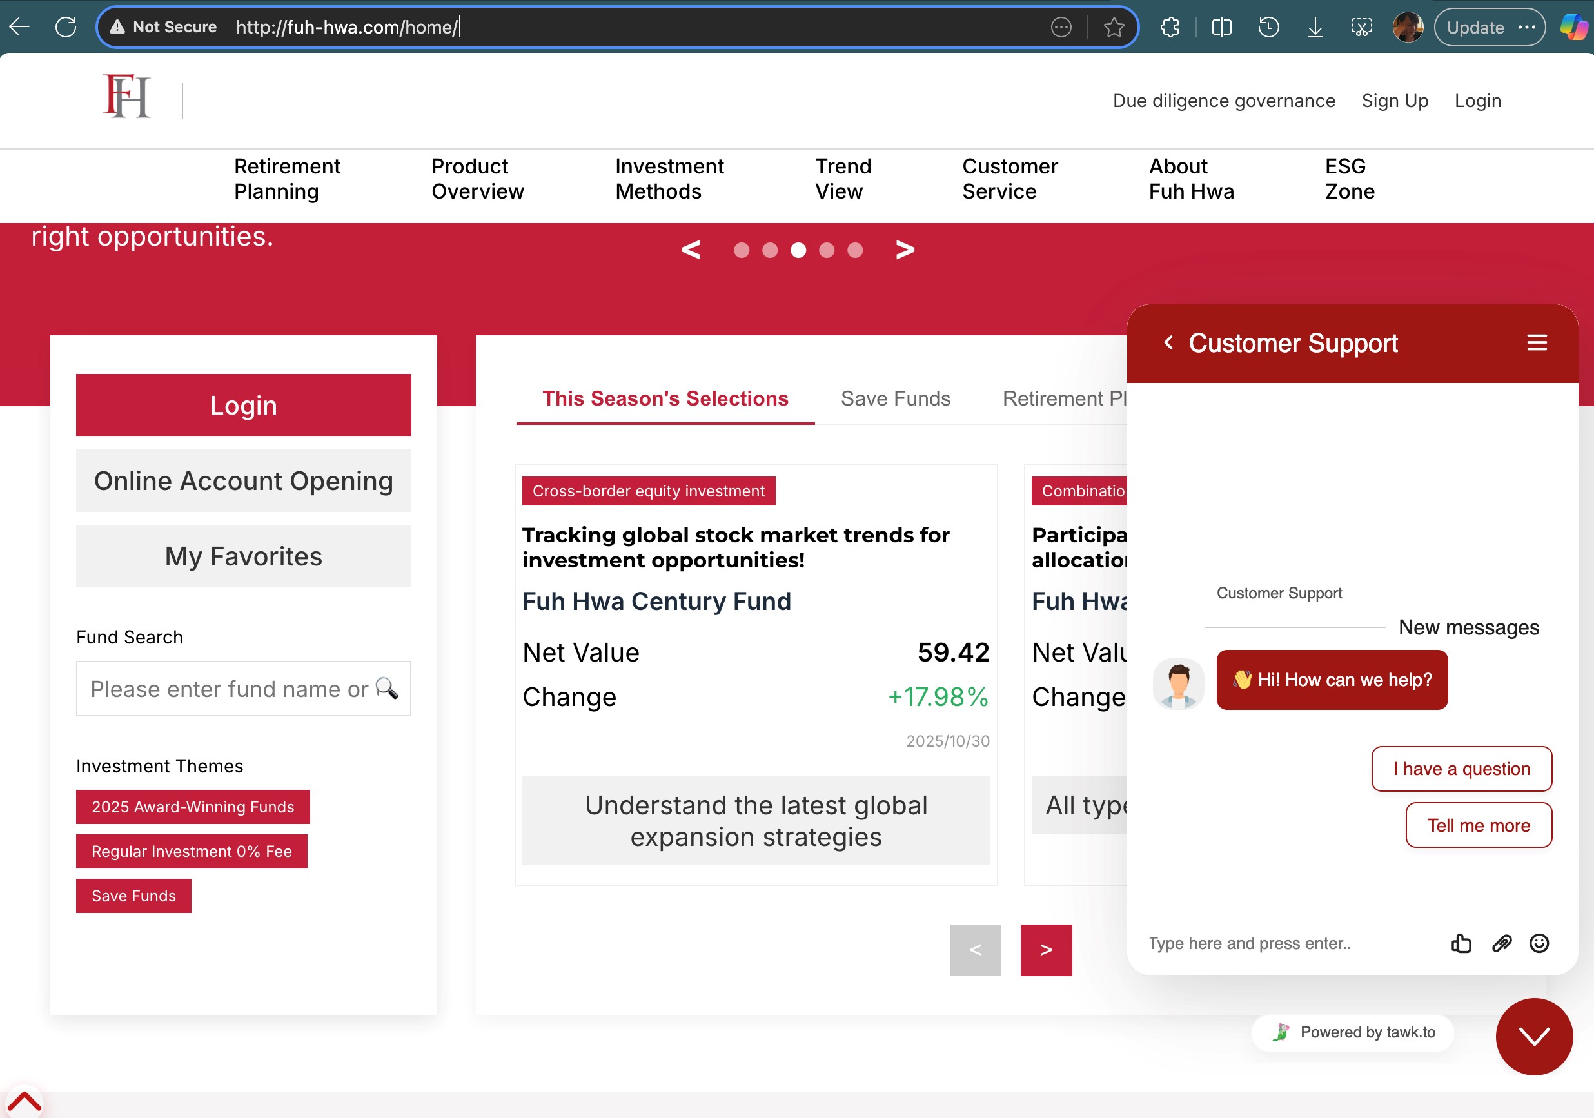Open the chat hamburger menu
Viewport: 1594px width, 1118px height.
pos(1537,343)
